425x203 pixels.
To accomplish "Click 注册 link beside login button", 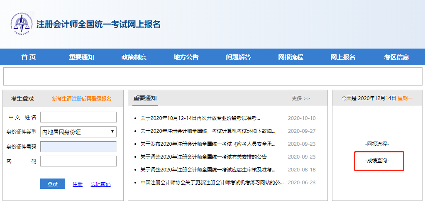I will tap(78, 184).
